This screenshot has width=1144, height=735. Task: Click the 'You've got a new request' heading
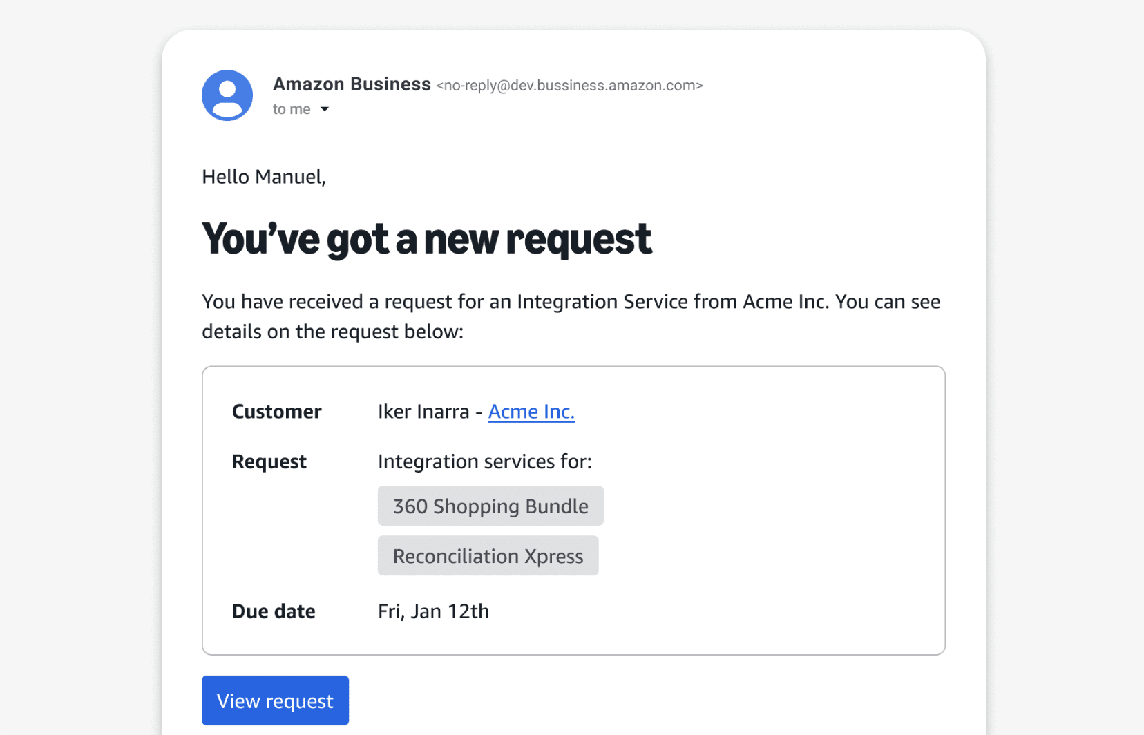[x=426, y=239]
